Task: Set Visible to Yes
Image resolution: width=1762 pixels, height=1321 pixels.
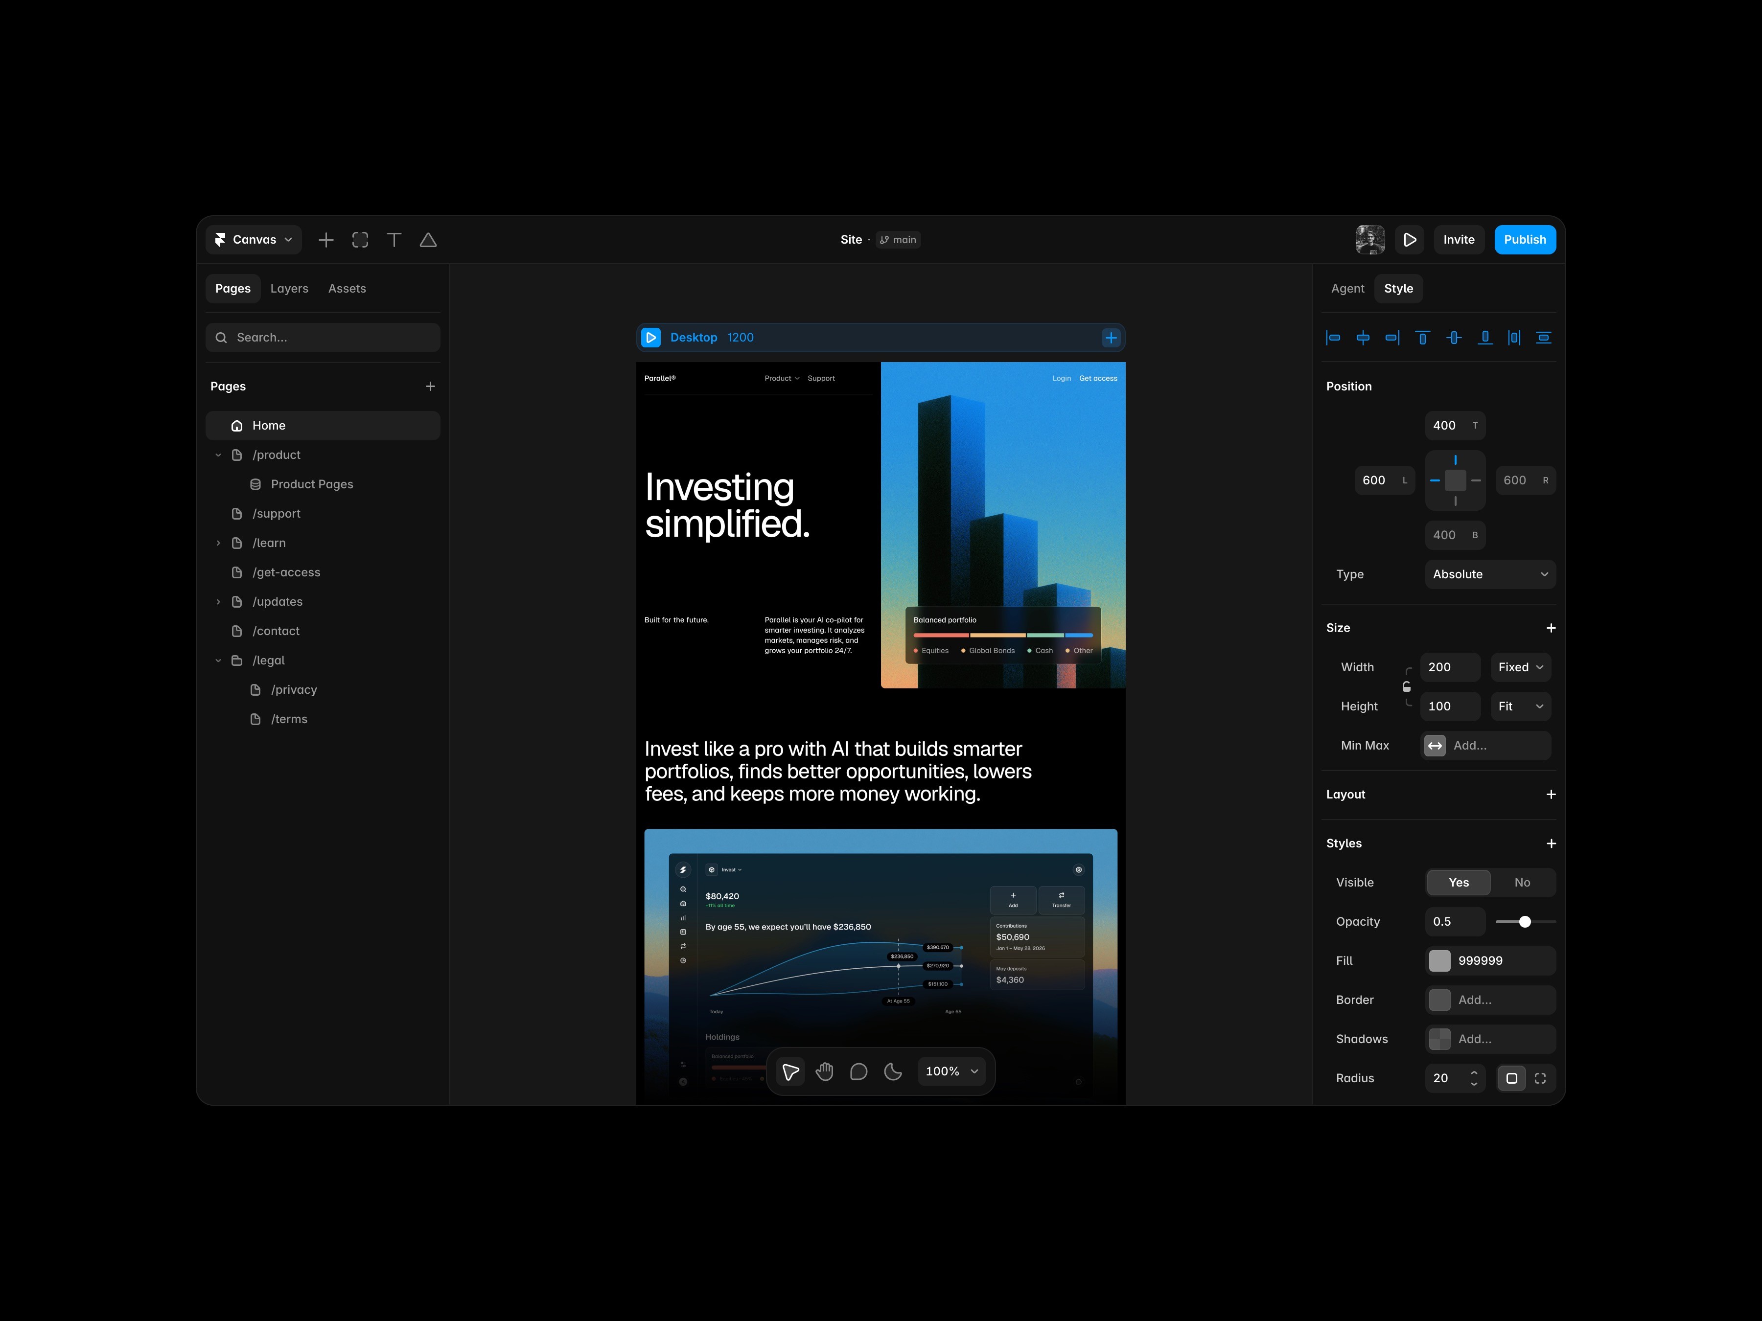Action: (x=1459, y=882)
